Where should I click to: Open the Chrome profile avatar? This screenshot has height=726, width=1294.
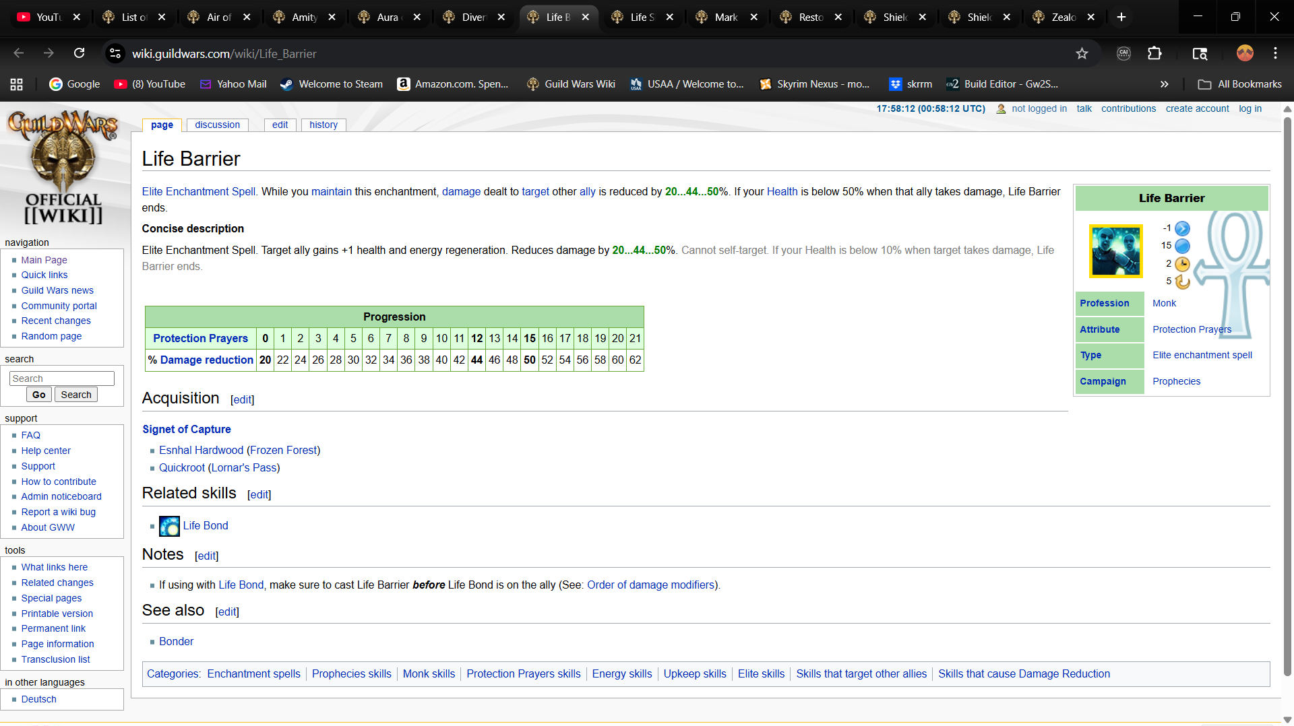point(1245,53)
